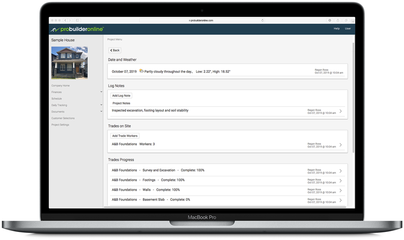This screenshot has height=240, width=404.
Task: Click the Add Trade Workers button
Action: pyautogui.click(x=125, y=136)
